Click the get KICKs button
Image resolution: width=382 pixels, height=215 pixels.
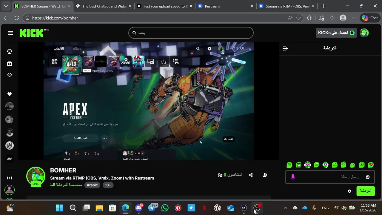point(336,33)
